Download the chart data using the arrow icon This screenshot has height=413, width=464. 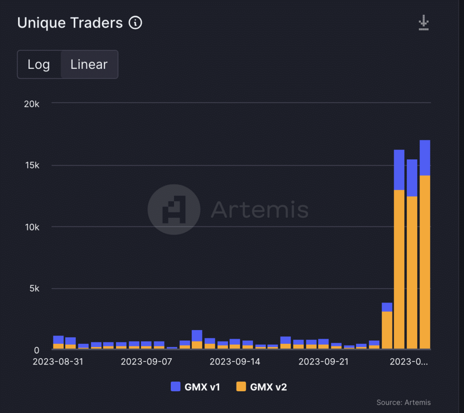coord(423,23)
